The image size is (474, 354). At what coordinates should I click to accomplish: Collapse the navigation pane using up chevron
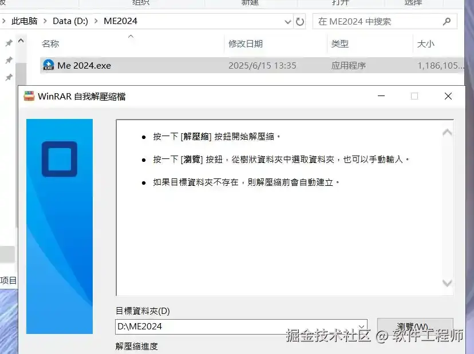tap(21, 41)
